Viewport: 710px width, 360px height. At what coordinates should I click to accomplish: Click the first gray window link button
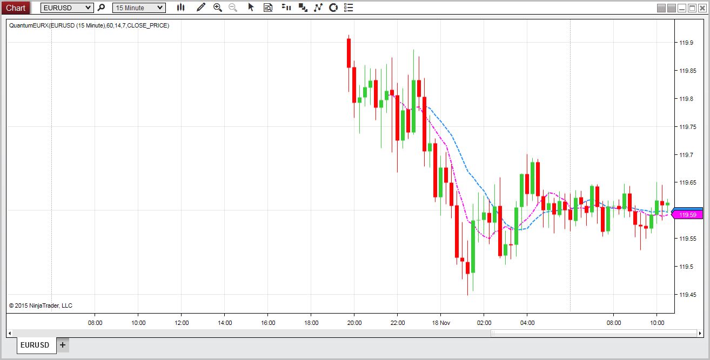click(x=661, y=8)
